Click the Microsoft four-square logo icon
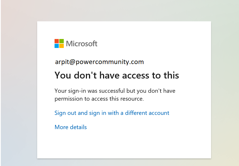Viewport: 239px width, 166px height. [59, 43]
